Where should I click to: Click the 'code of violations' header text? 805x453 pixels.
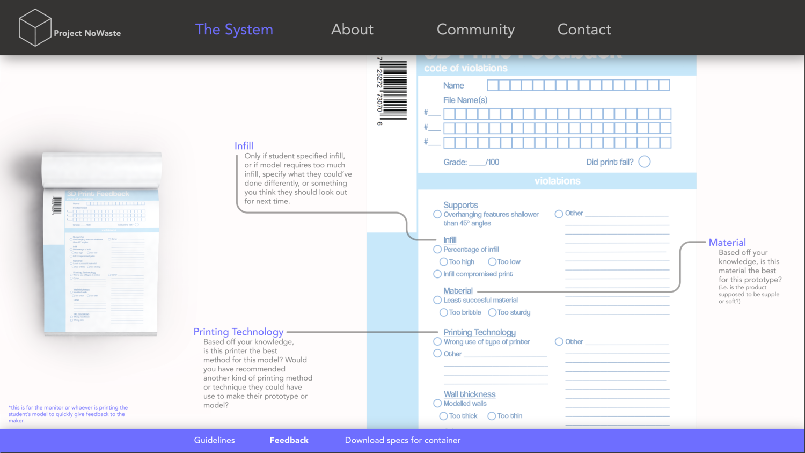465,68
